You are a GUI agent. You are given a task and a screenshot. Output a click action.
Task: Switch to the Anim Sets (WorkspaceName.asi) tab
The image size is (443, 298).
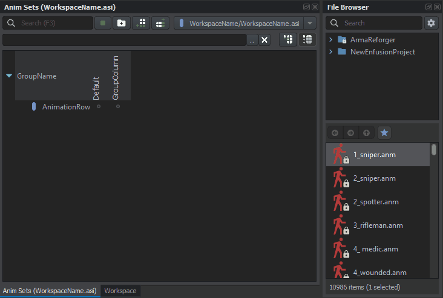pyautogui.click(x=50, y=291)
